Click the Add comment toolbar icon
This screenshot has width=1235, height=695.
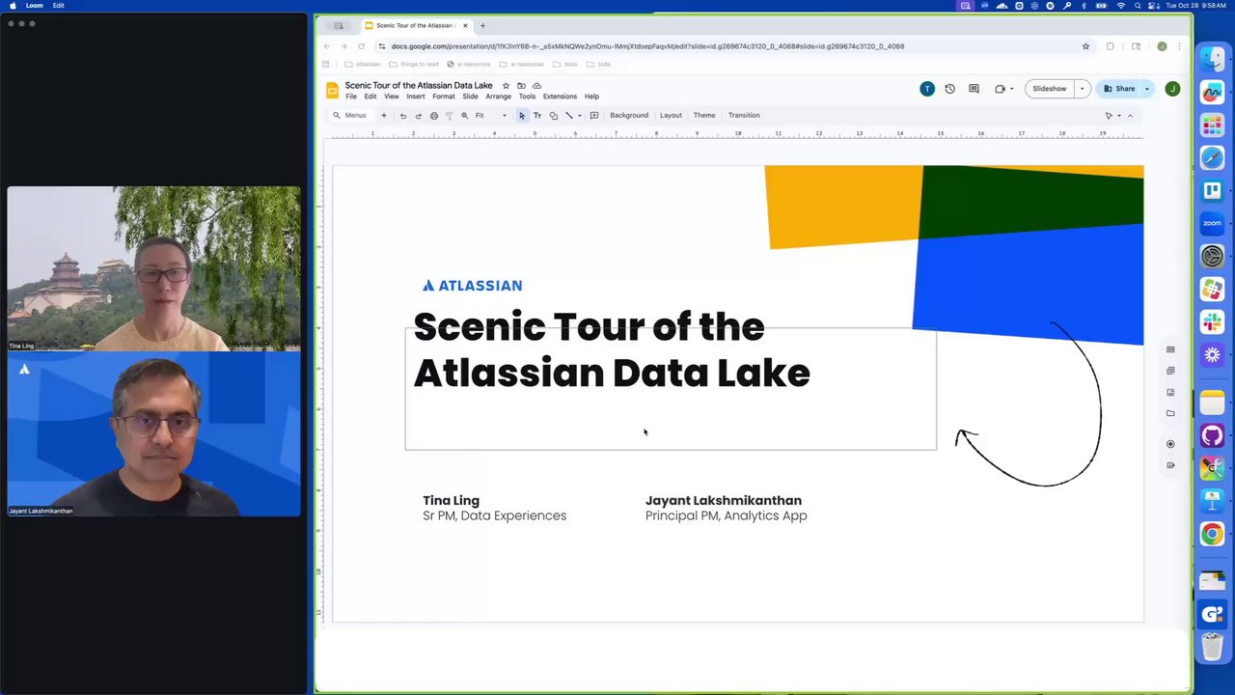point(594,116)
